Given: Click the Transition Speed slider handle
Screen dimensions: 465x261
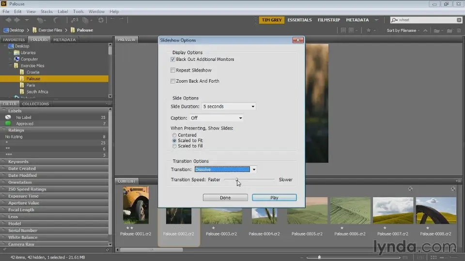Looking at the screenshot, I should 237,180.
